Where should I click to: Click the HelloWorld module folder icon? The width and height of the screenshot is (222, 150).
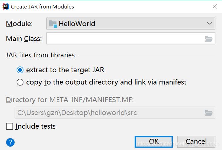tap(53, 24)
